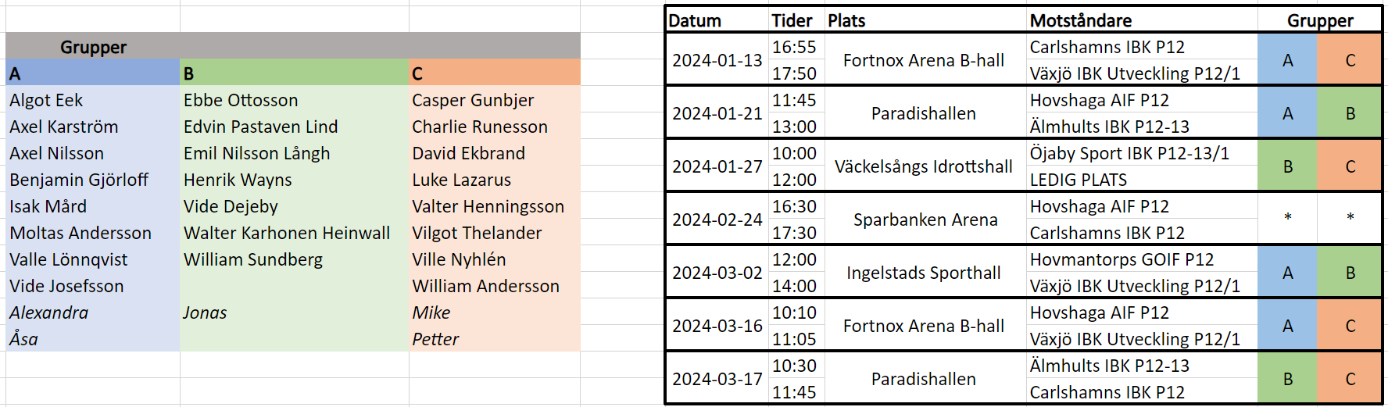Select the Väckelsångs Idrottshall venue cell
The height and width of the screenshot is (407, 1388).
click(923, 166)
